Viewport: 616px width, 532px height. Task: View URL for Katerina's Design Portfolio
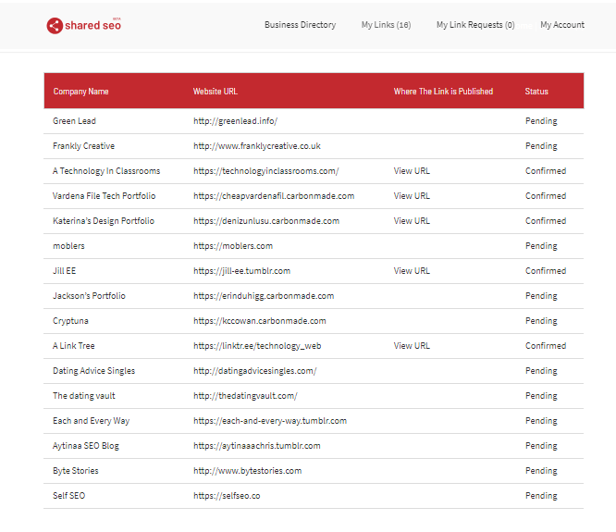(412, 221)
